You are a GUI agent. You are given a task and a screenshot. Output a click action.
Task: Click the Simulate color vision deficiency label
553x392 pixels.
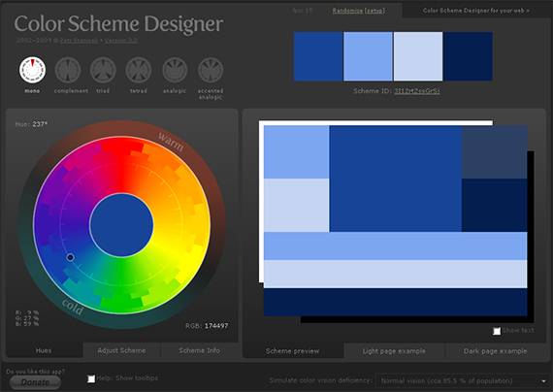coord(320,380)
